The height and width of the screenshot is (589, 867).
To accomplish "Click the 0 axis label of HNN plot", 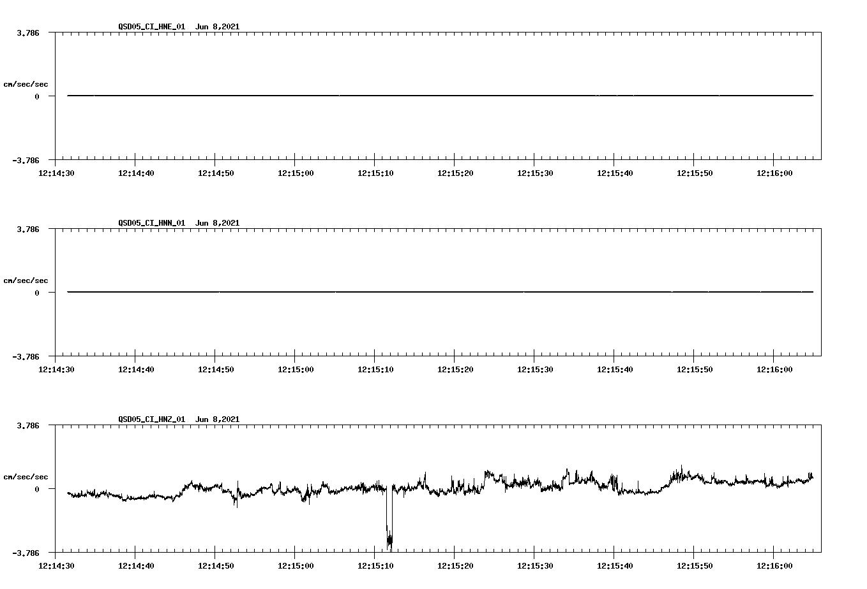I will 37,293.
